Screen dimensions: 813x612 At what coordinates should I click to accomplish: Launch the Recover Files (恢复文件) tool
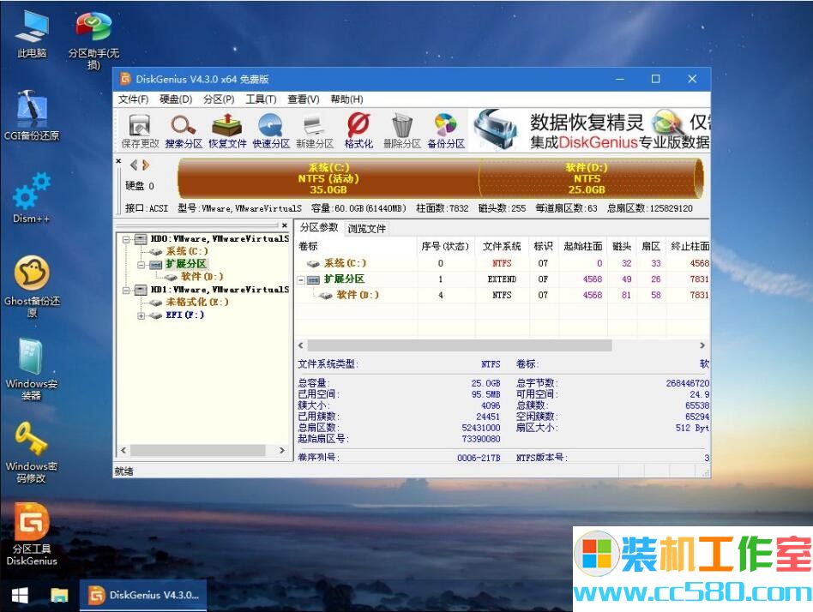click(x=227, y=131)
